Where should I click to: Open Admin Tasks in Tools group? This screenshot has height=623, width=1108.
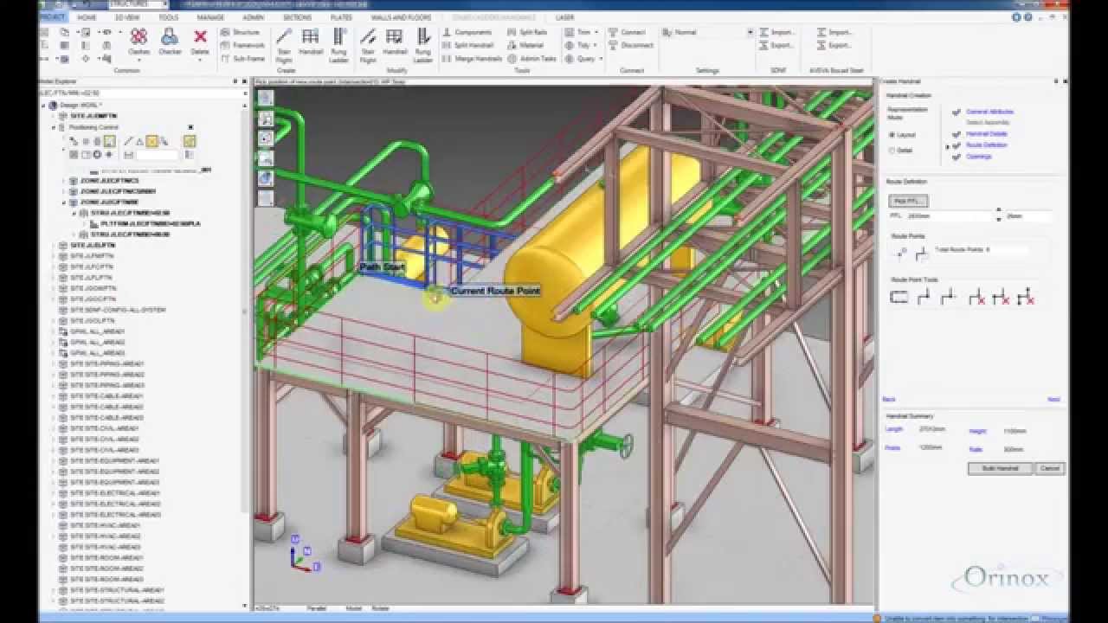click(x=531, y=58)
